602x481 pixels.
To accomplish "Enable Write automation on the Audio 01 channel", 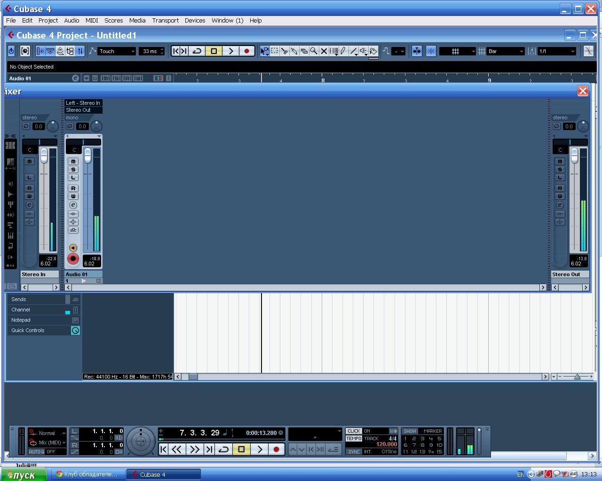I will [x=73, y=196].
